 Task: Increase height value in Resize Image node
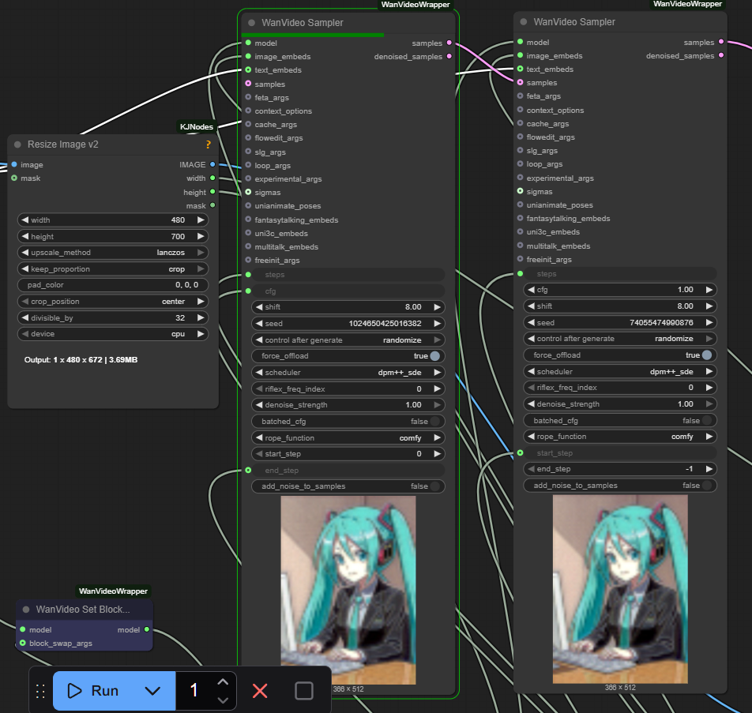pyautogui.click(x=201, y=236)
